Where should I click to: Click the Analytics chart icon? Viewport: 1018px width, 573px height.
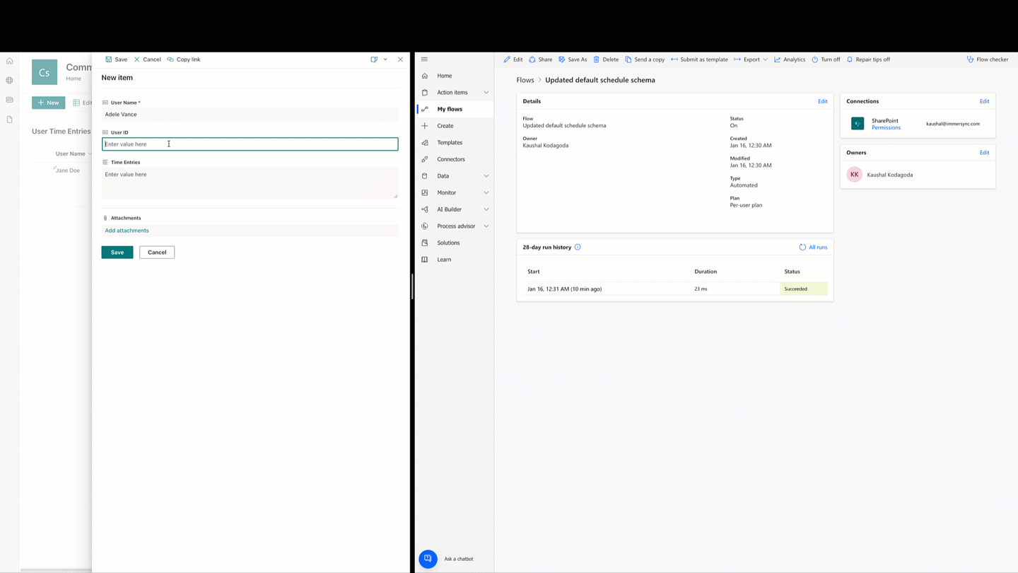click(778, 59)
